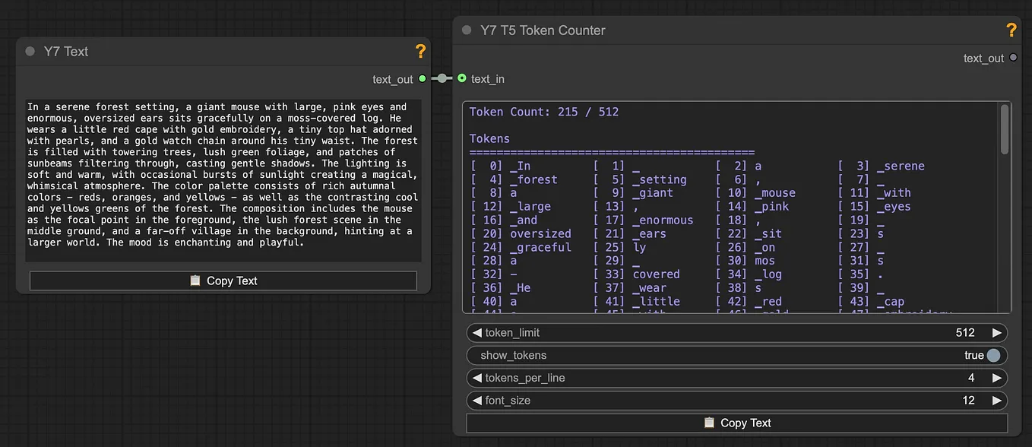Click the scrollbar in the token list display

tap(1004, 129)
